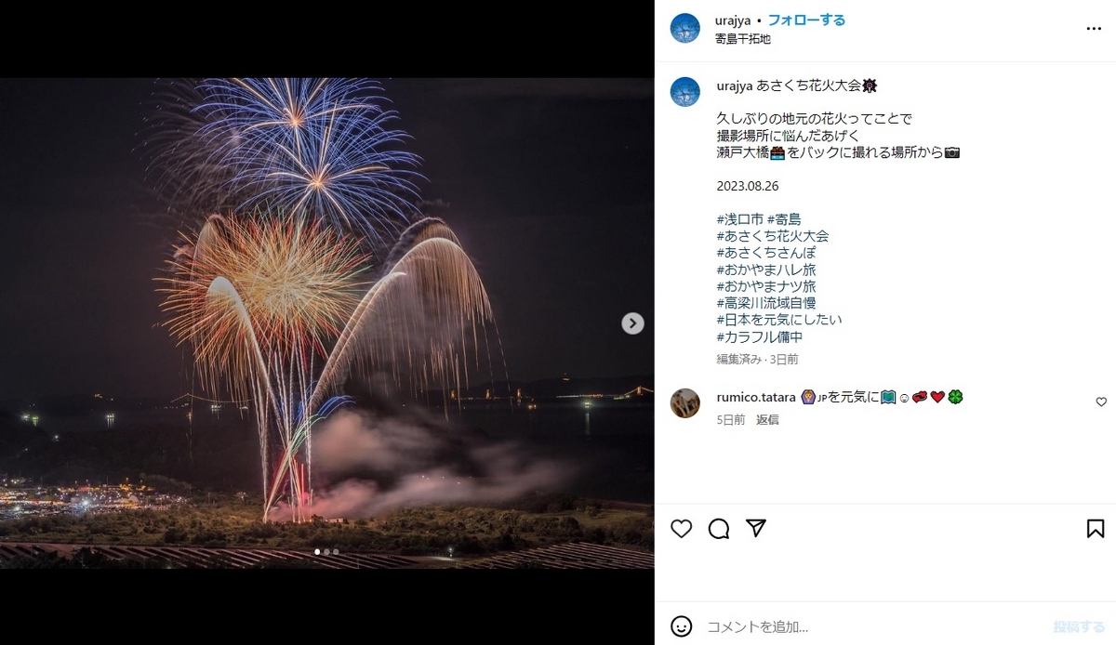Screen dimensions: 1116x645
Task: Click urajya avatar beside caption
Action: [x=685, y=92]
